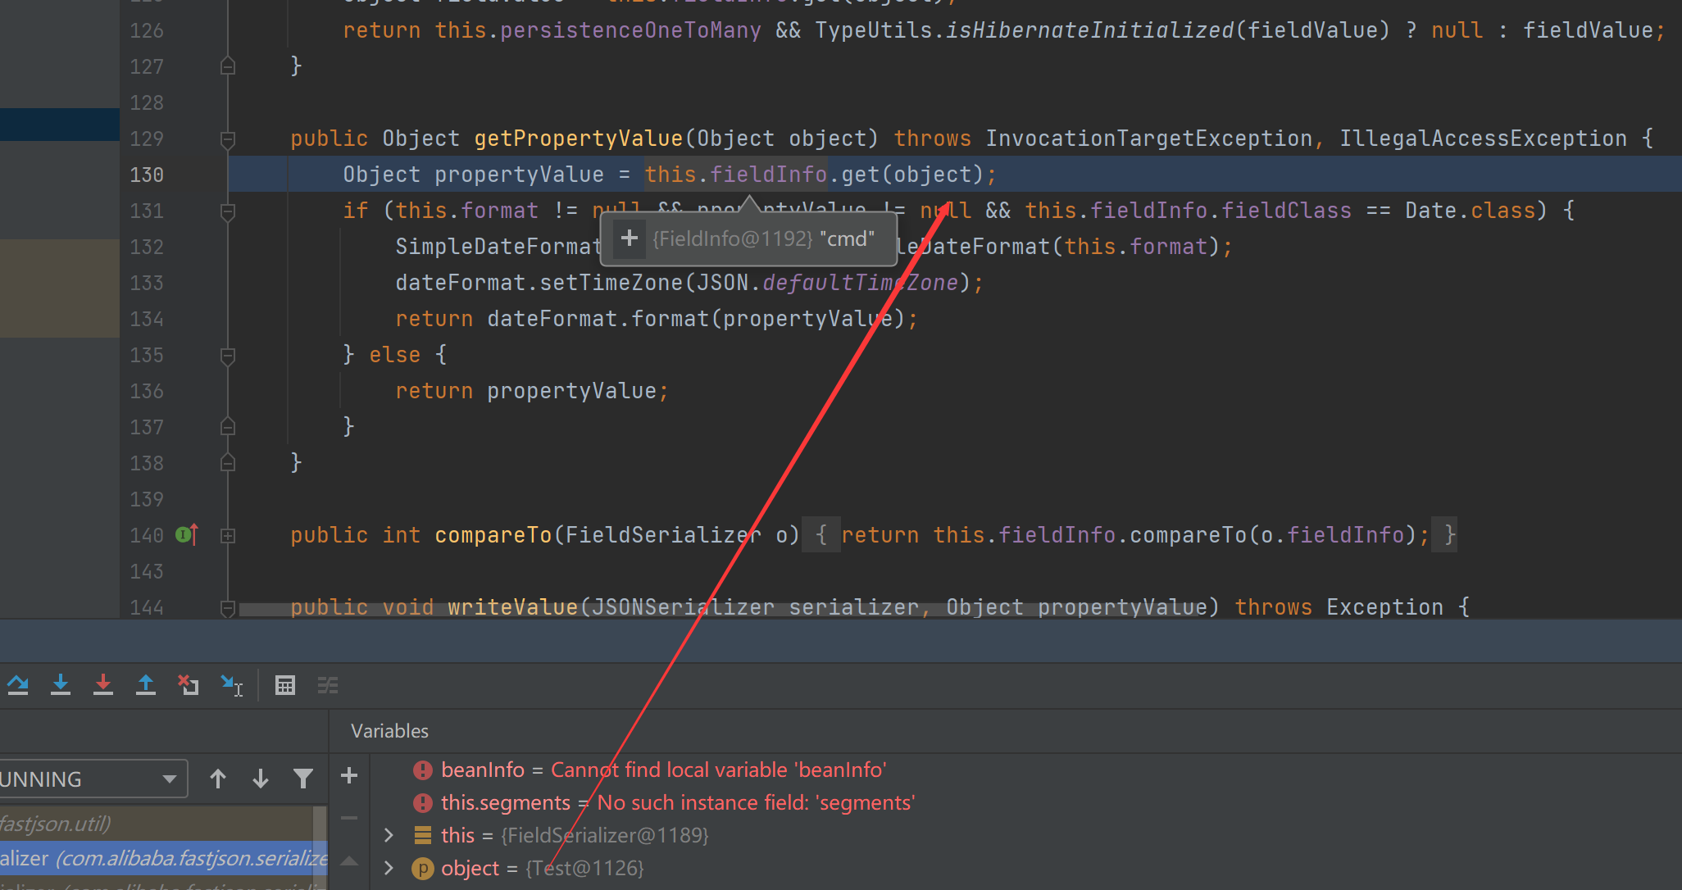Collapse writeValue method fold at line 144
Screen dimensions: 1682x890
click(x=228, y=607)
